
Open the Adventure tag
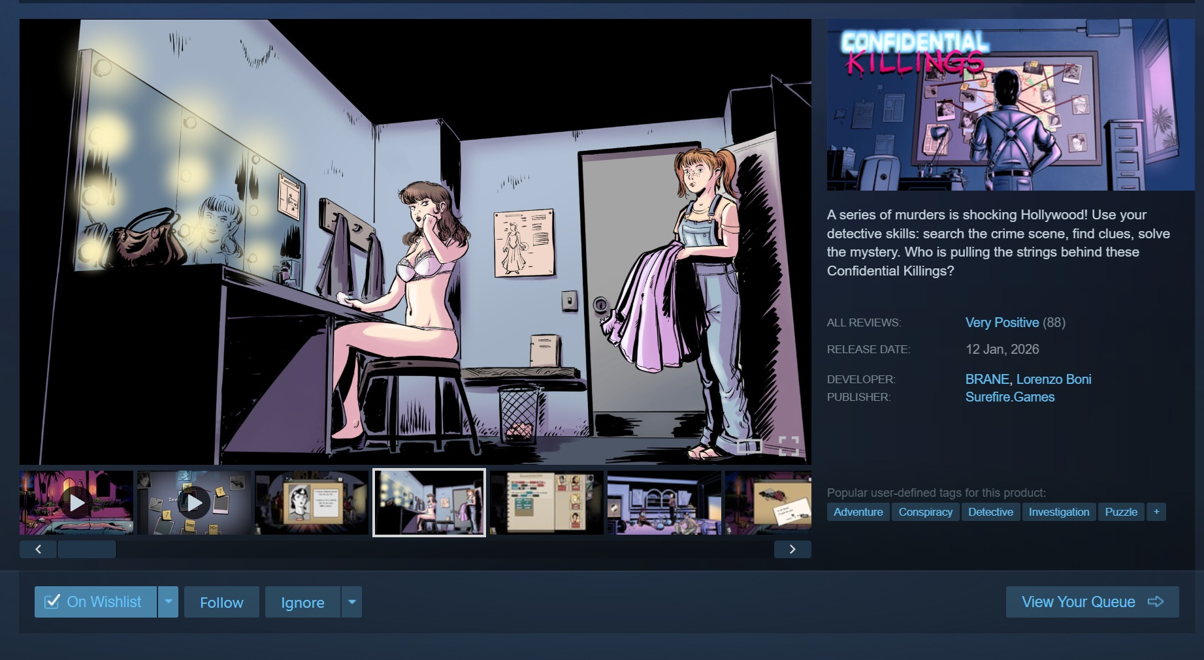click(x=858, y=512)
